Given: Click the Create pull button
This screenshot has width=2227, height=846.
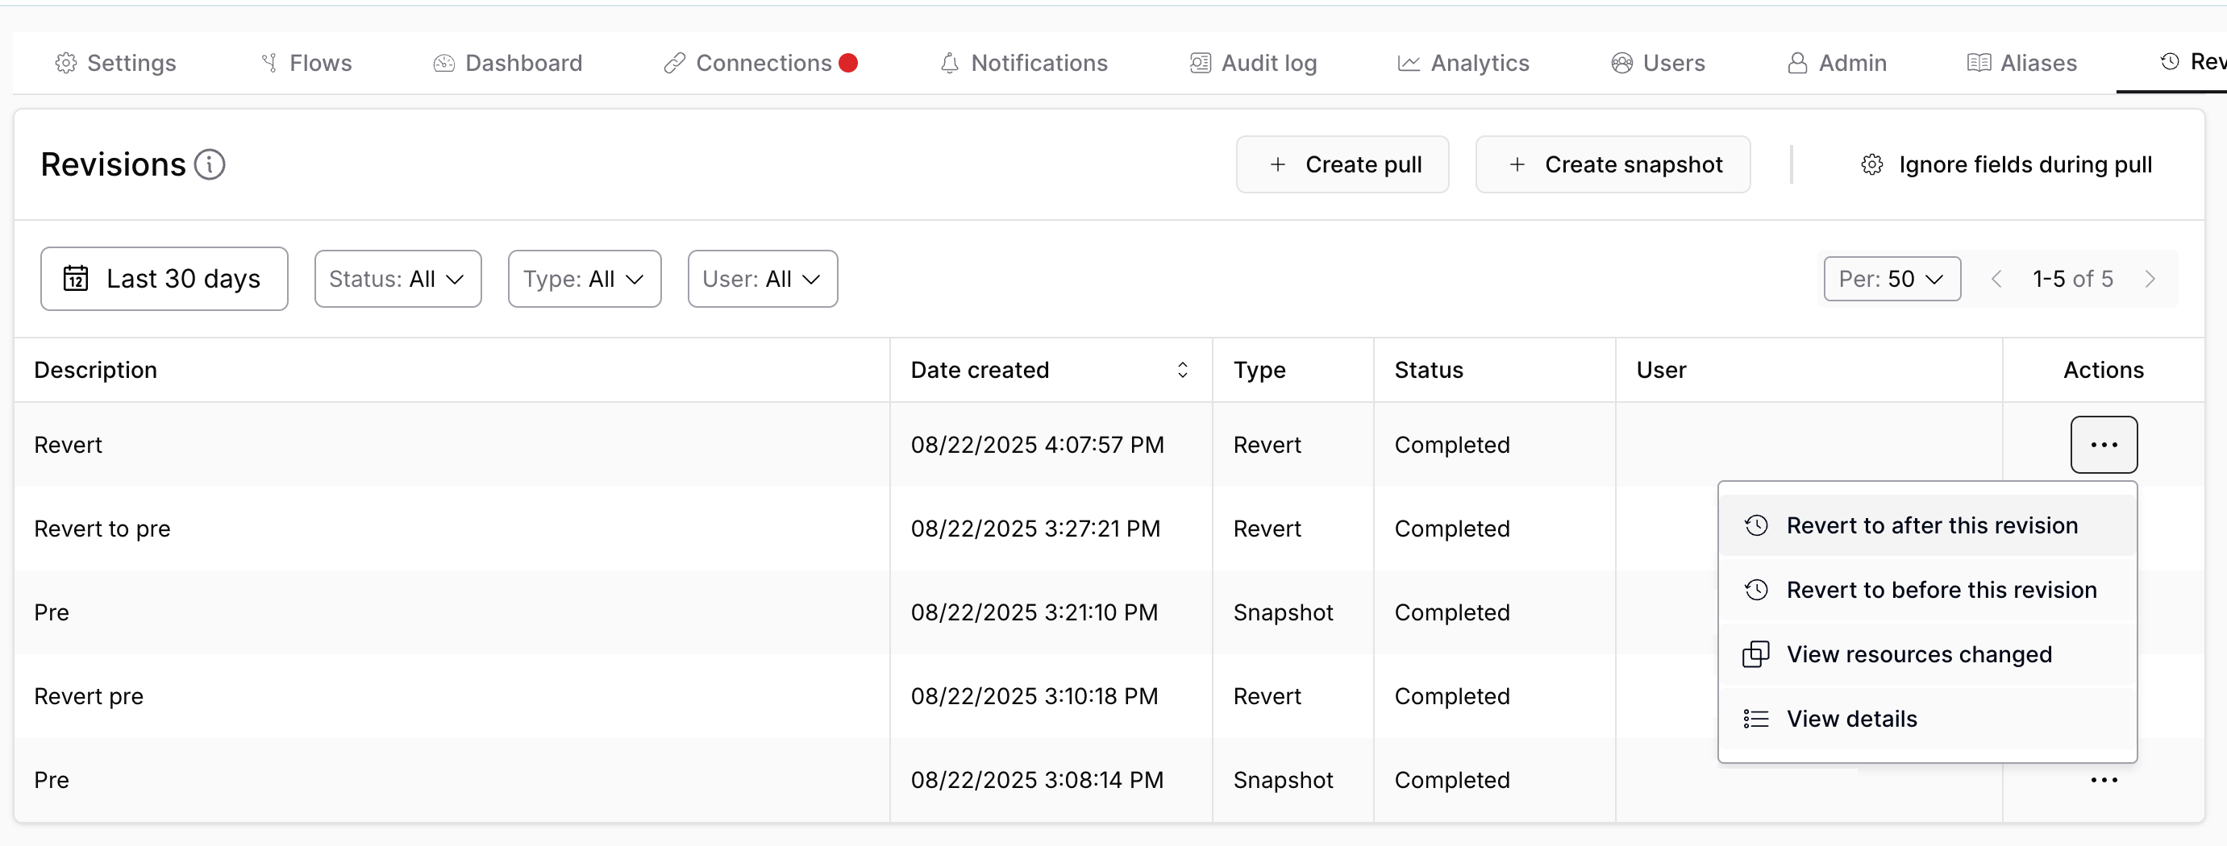Looking at the screenshot, I should (1342, 164).
